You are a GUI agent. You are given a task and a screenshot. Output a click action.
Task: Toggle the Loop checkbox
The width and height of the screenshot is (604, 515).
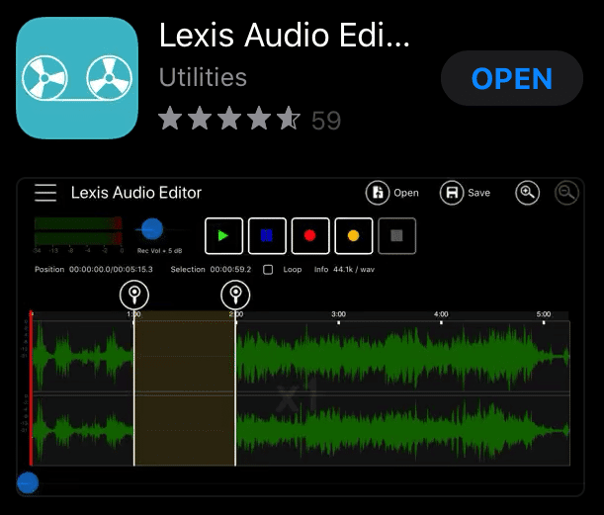pyautogui.click(x=268, y=270)
